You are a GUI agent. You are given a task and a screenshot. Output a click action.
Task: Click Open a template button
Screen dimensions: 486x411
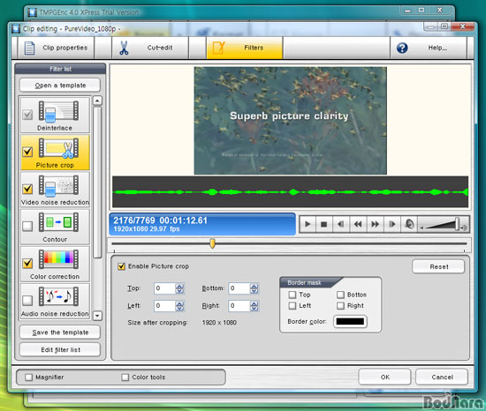60,85
